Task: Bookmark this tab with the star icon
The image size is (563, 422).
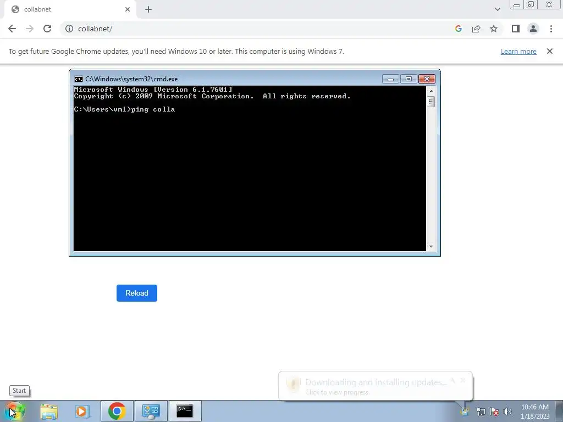Action: click(x=494, y=29)
